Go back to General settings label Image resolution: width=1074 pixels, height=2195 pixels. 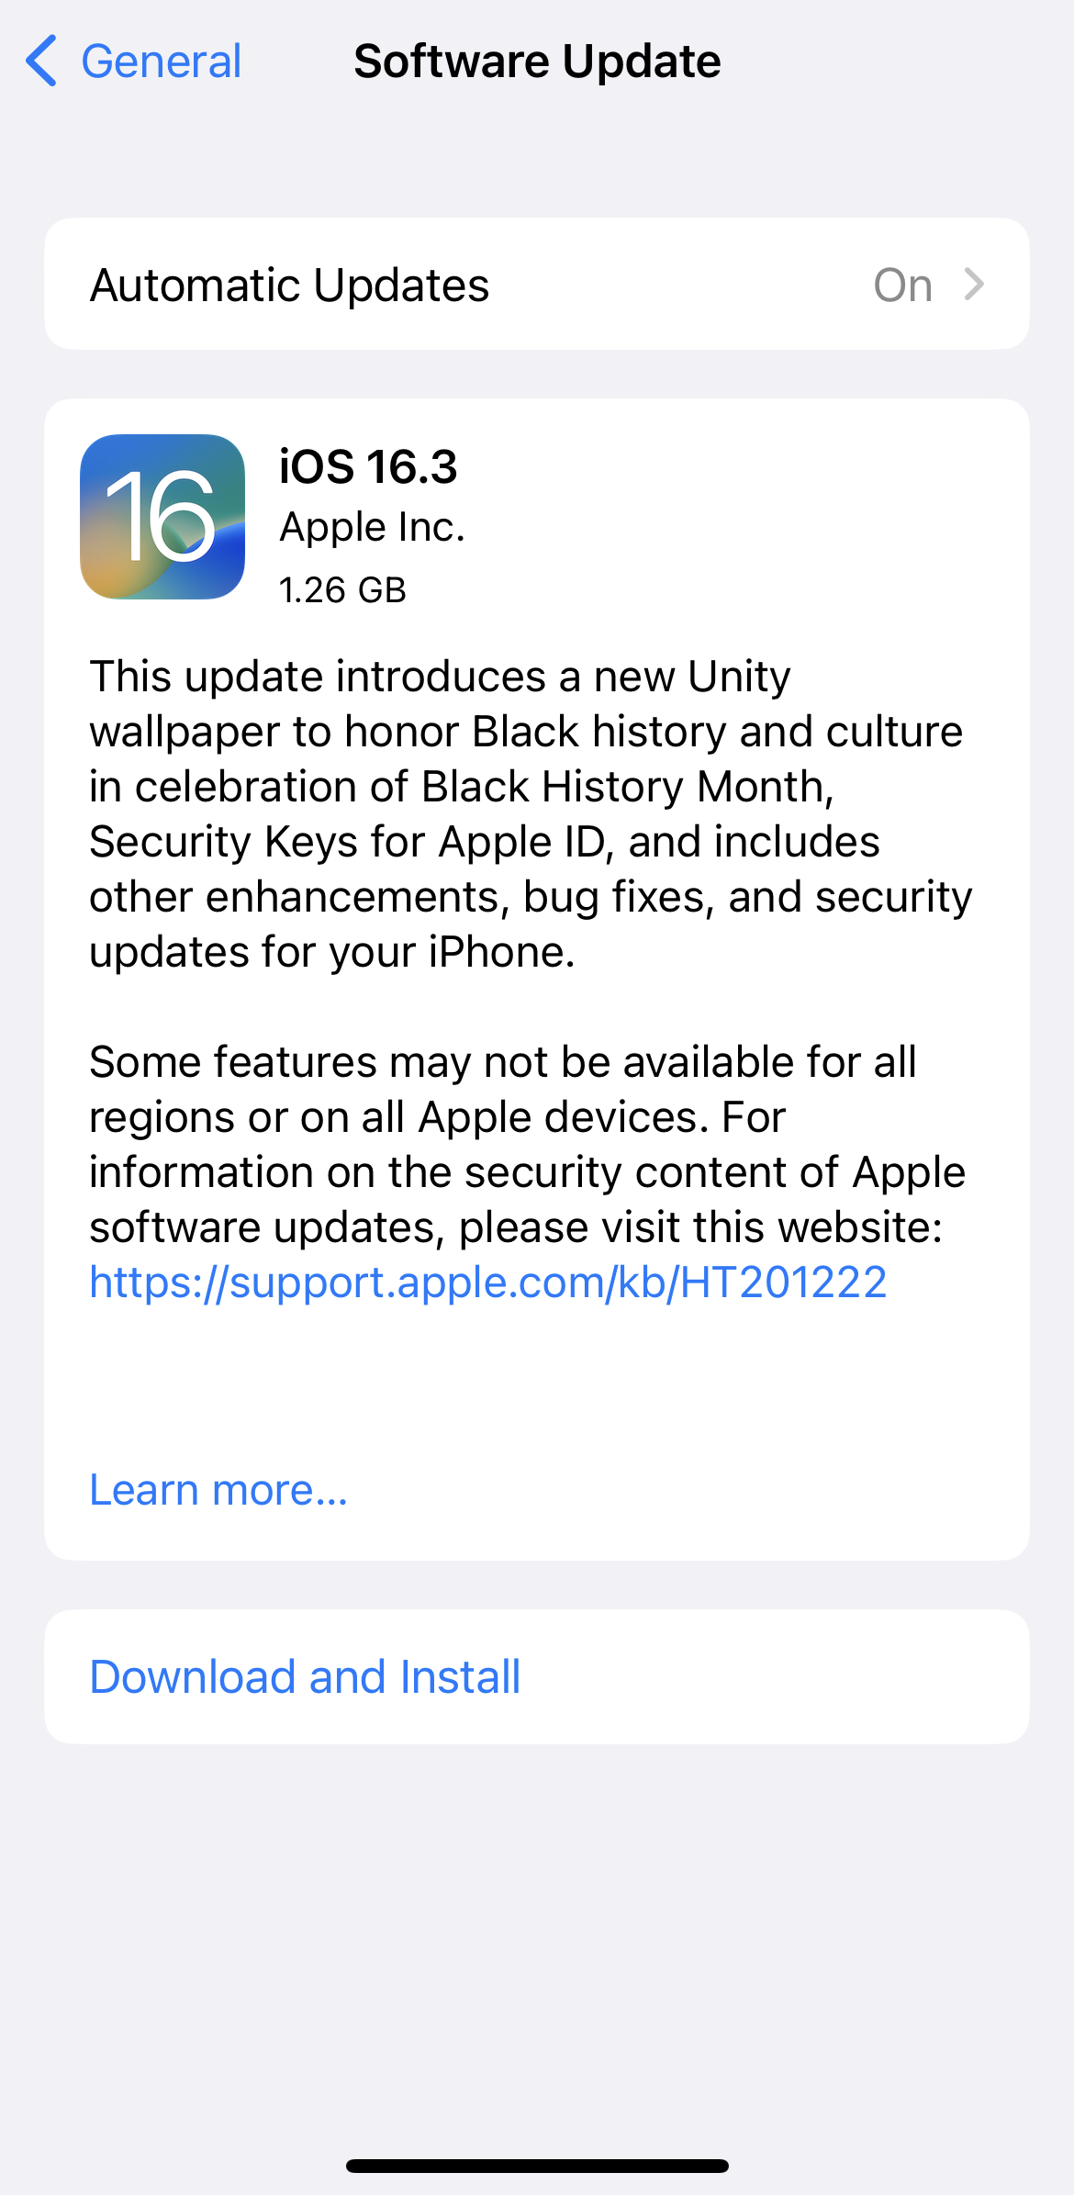[x=161, y=62]
